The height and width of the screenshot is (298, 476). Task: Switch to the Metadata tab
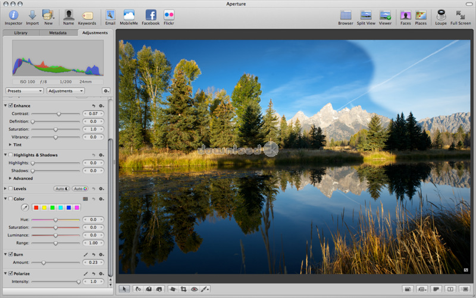pyautogui.click(x=58, y=33)
